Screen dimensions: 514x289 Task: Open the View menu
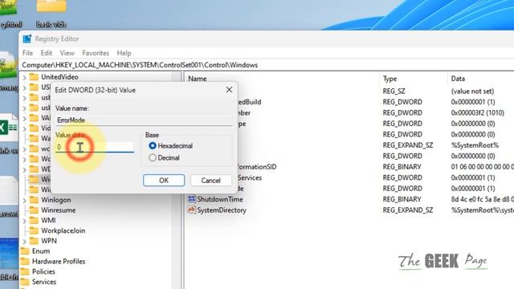pos(67,53)
